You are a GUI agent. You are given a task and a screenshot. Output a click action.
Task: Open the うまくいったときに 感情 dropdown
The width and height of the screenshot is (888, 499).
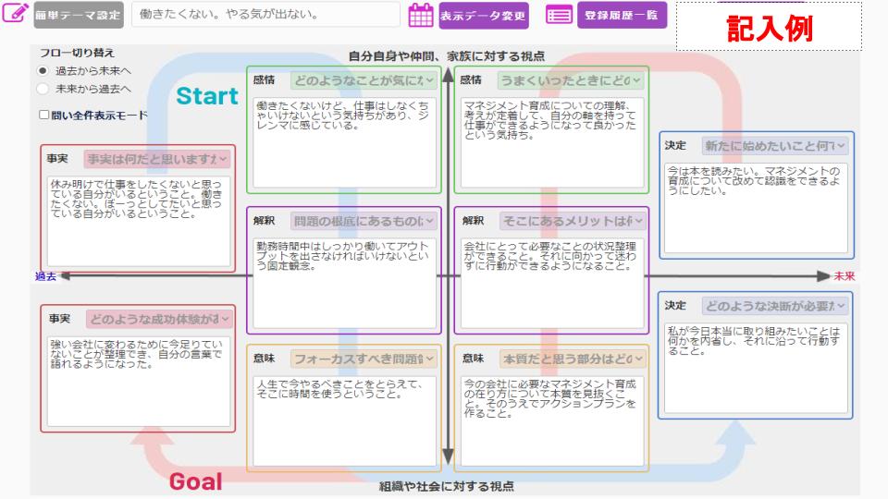(x=571, y=80)
